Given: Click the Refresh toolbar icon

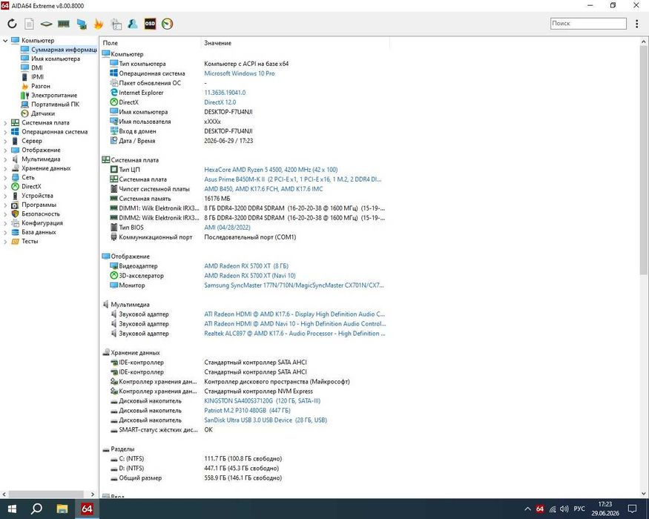Looking at the screenshot, I should coord(12,24).
